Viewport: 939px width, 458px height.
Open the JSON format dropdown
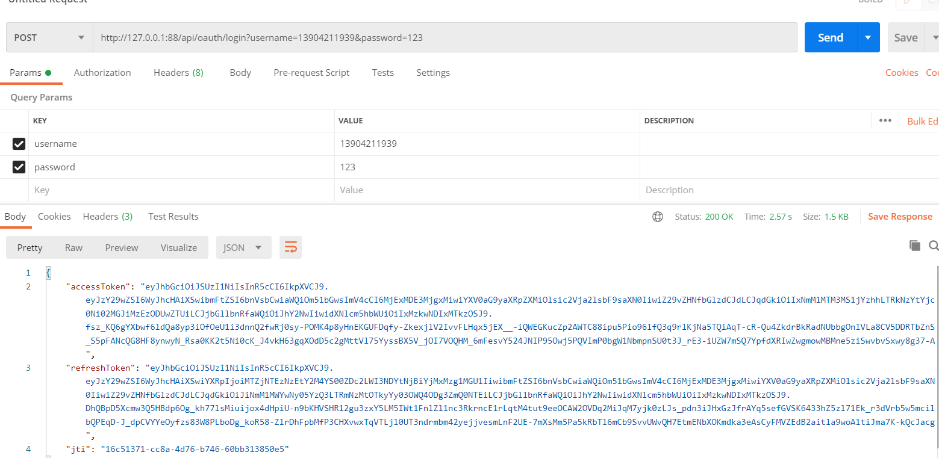243,247
